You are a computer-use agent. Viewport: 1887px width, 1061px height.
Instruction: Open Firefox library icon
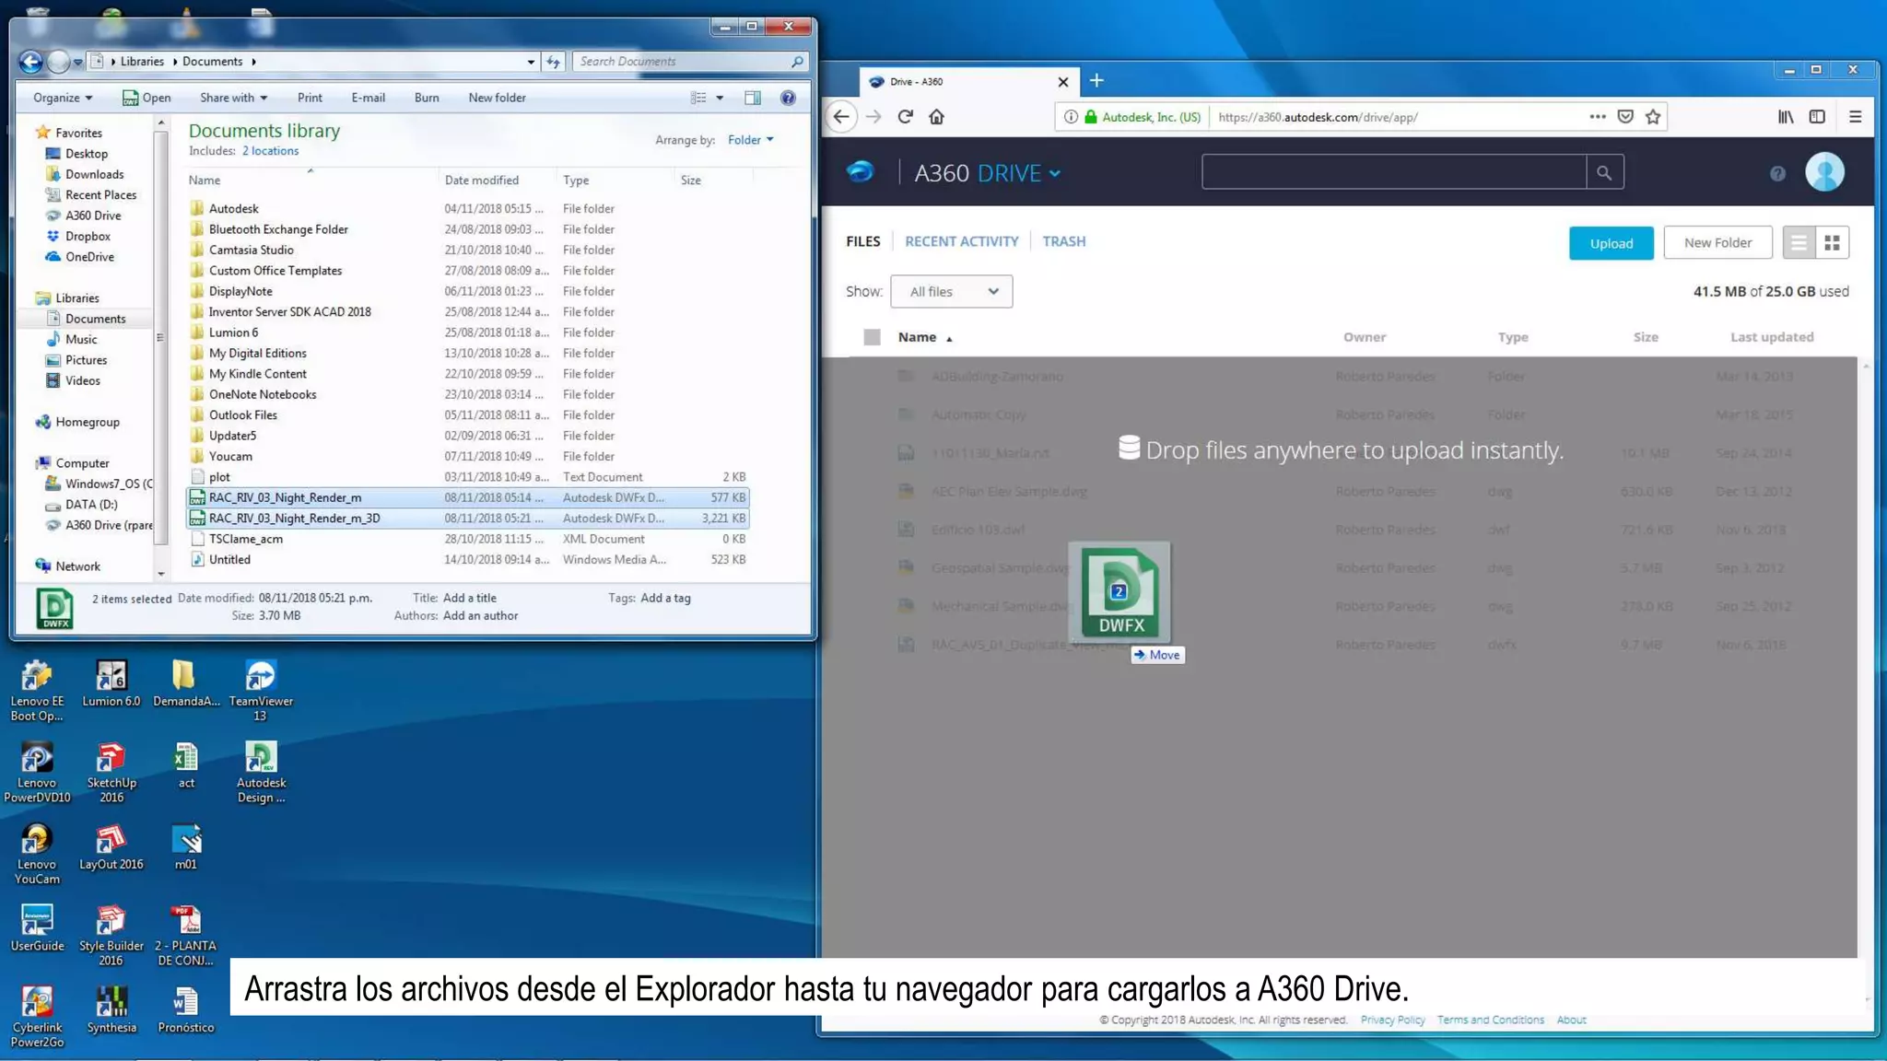1786,117
